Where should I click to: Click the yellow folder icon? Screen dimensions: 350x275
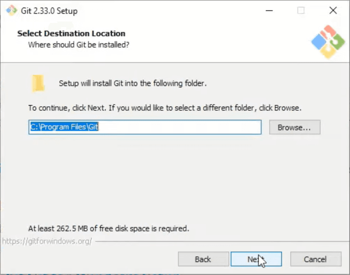(x=38, y=83)
